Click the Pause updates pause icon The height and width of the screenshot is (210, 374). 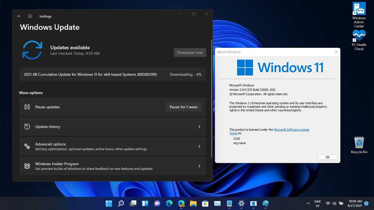pos(27,107)
